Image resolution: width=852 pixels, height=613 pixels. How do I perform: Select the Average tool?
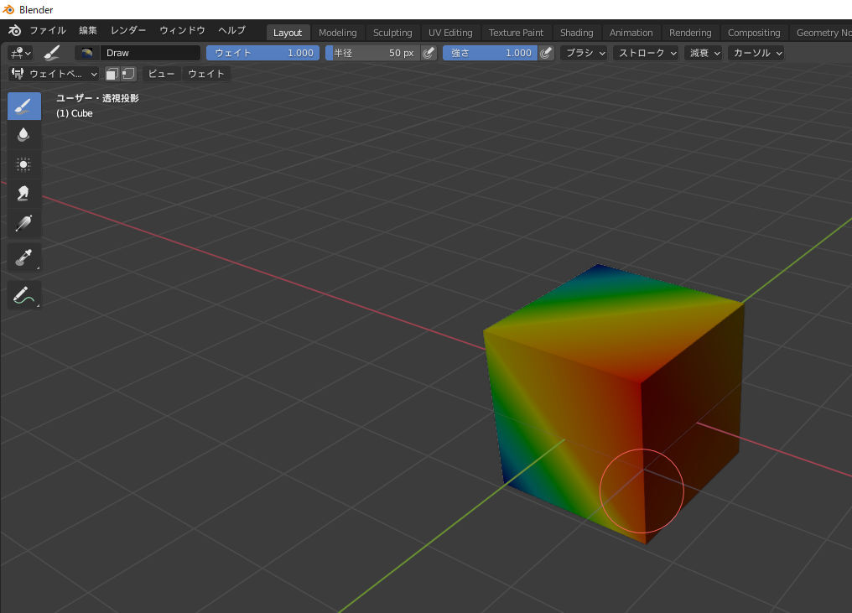tap(24, 164)
